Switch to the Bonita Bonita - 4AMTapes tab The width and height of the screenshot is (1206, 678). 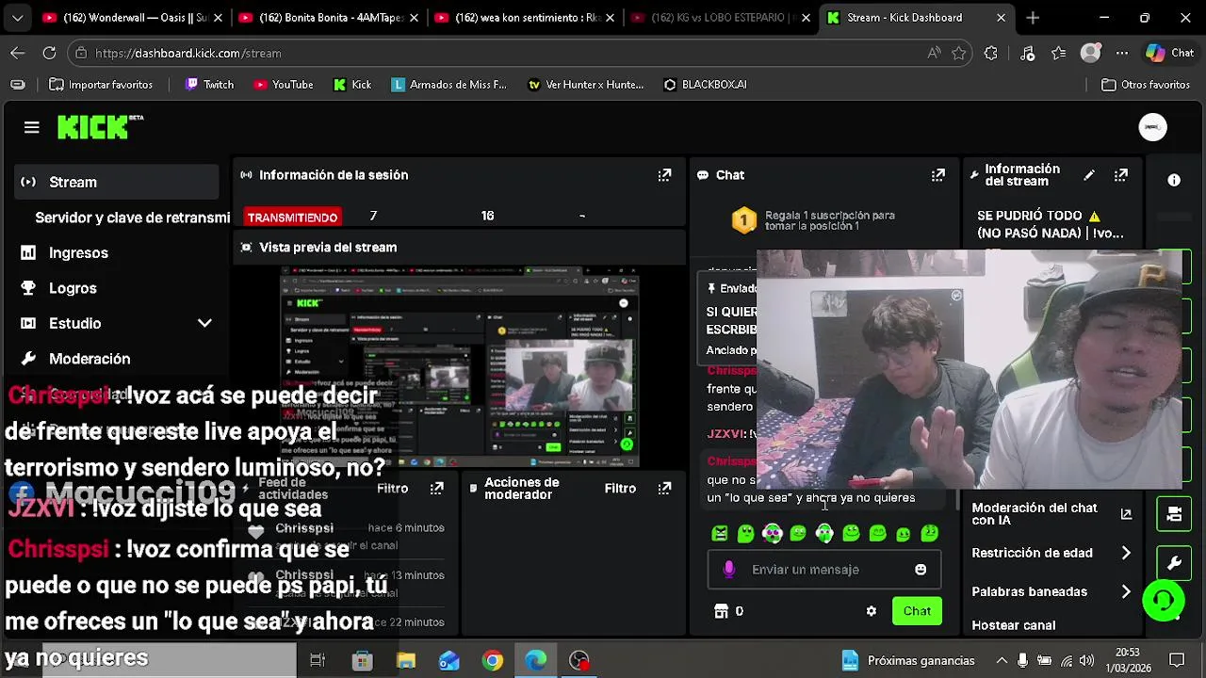pyautogui.click(x=326, y=18)
